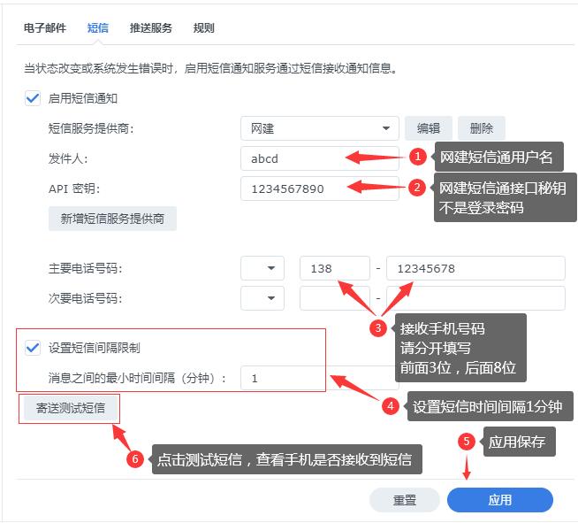The height and width of the screenshot is (523, 578).
Task: Toggle the 设置短信间隔限制 checkbox
Action: click(33, 348)
